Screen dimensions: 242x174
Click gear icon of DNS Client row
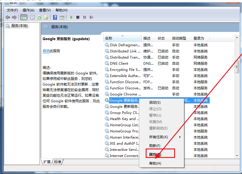[x=107, y=63]
